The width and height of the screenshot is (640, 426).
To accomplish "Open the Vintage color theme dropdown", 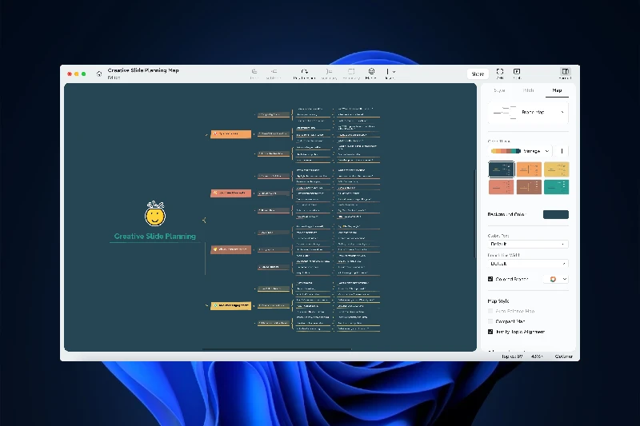I will click(520, 150).
